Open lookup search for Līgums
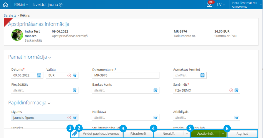 pyautogui.click(x=75, y=117)
